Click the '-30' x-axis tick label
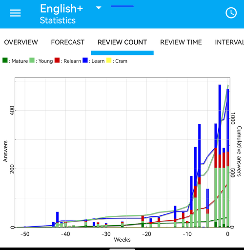 click(x=106, y=234)
